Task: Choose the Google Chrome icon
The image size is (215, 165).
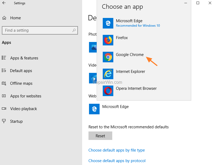Action: click(108, 57)
